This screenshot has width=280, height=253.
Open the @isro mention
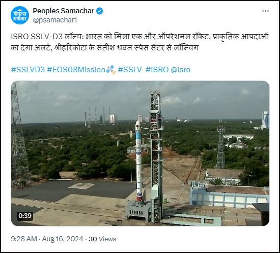tap(181, 70)
